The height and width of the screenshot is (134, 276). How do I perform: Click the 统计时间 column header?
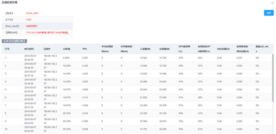coord(29,49)
